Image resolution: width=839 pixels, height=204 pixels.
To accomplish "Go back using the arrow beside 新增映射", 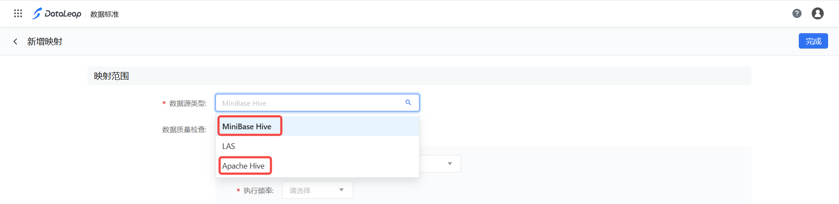I will [x=15, y=41].
